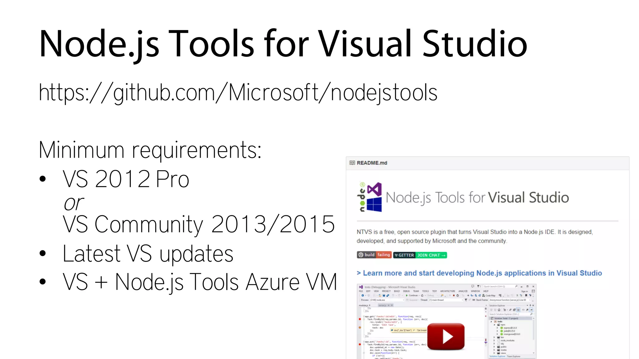Expand the public folder
The width and height of the screenshot is (639, 359).
pyautogui.click(x=494, y=347)
